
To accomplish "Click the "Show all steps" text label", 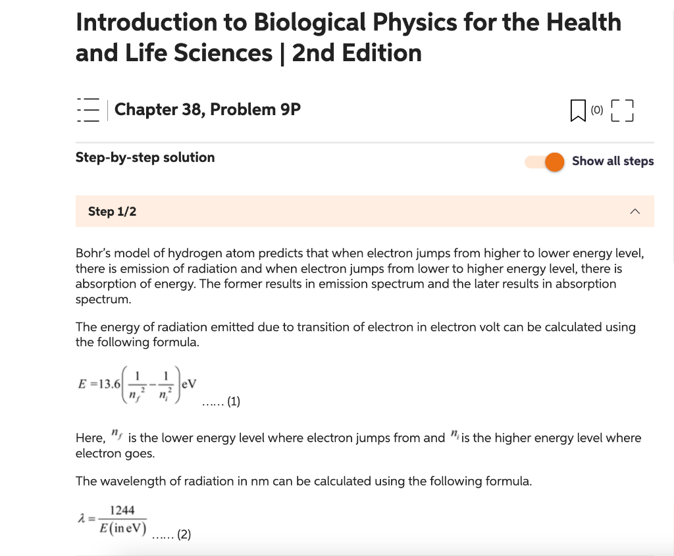I will tap(613, 161).
